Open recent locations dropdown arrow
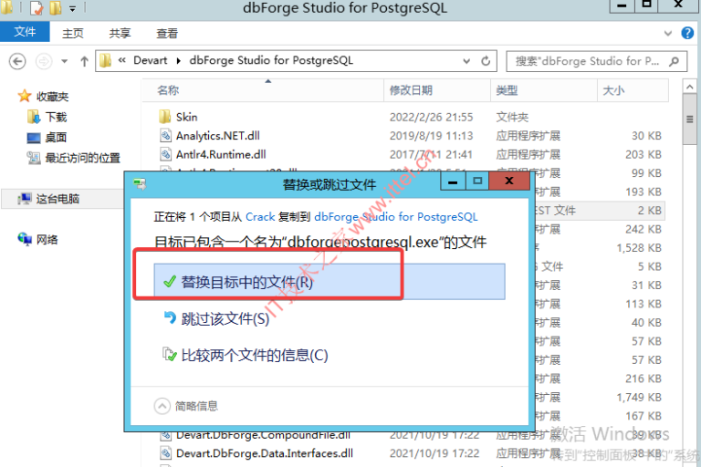The width and height of the screenshot is (701, 467). click(x=65, y=61)
